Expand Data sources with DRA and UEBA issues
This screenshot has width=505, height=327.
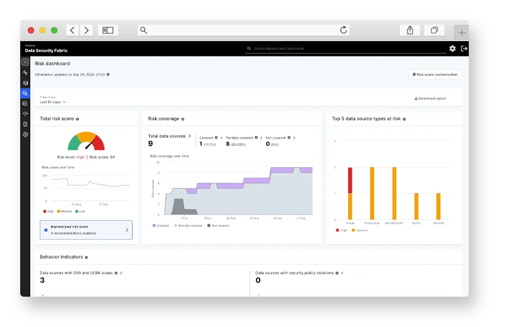click(121, 273)
